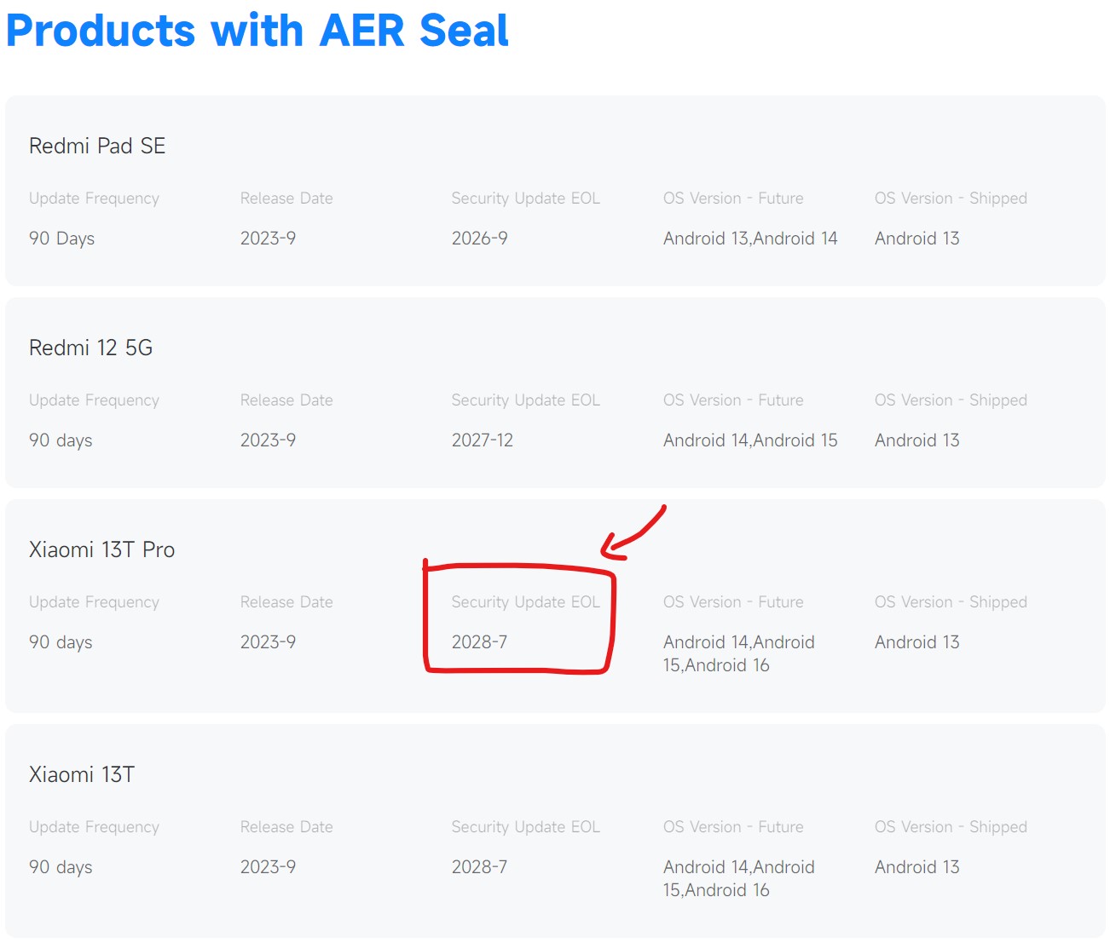The height and width of the screenshot is (943, 1110).
Task: Click Xiaomi 13T shipped Android 13
Action: [x=916, y=867]
